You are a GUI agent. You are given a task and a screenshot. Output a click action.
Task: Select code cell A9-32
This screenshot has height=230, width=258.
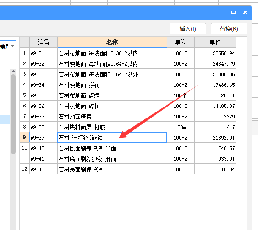[x=44, y=64]
